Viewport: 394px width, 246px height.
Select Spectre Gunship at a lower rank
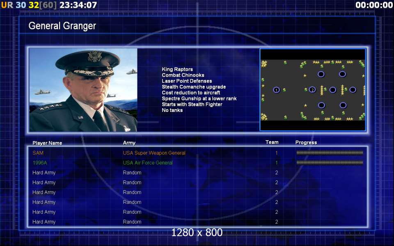pos(199,98)
